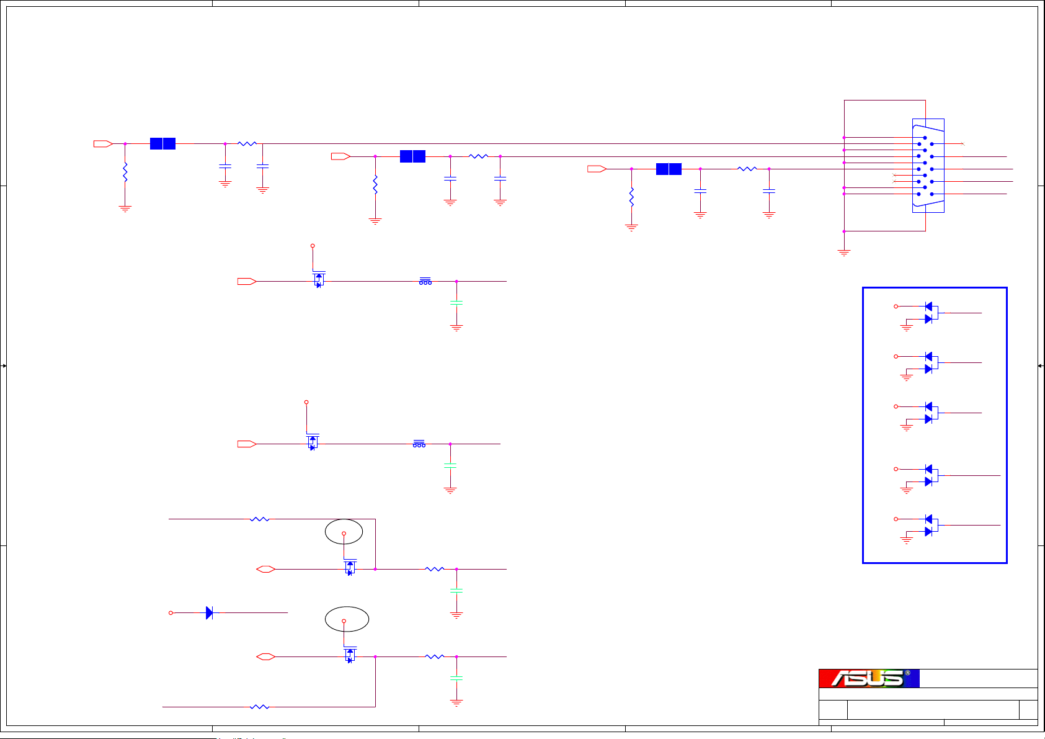This screenshot has width=1045, height=739.
Task: Select the bottom-most MOSFET transistor symbol
Action: 350,656
